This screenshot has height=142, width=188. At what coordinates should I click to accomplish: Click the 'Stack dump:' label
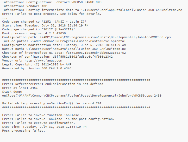pos(12,92)
